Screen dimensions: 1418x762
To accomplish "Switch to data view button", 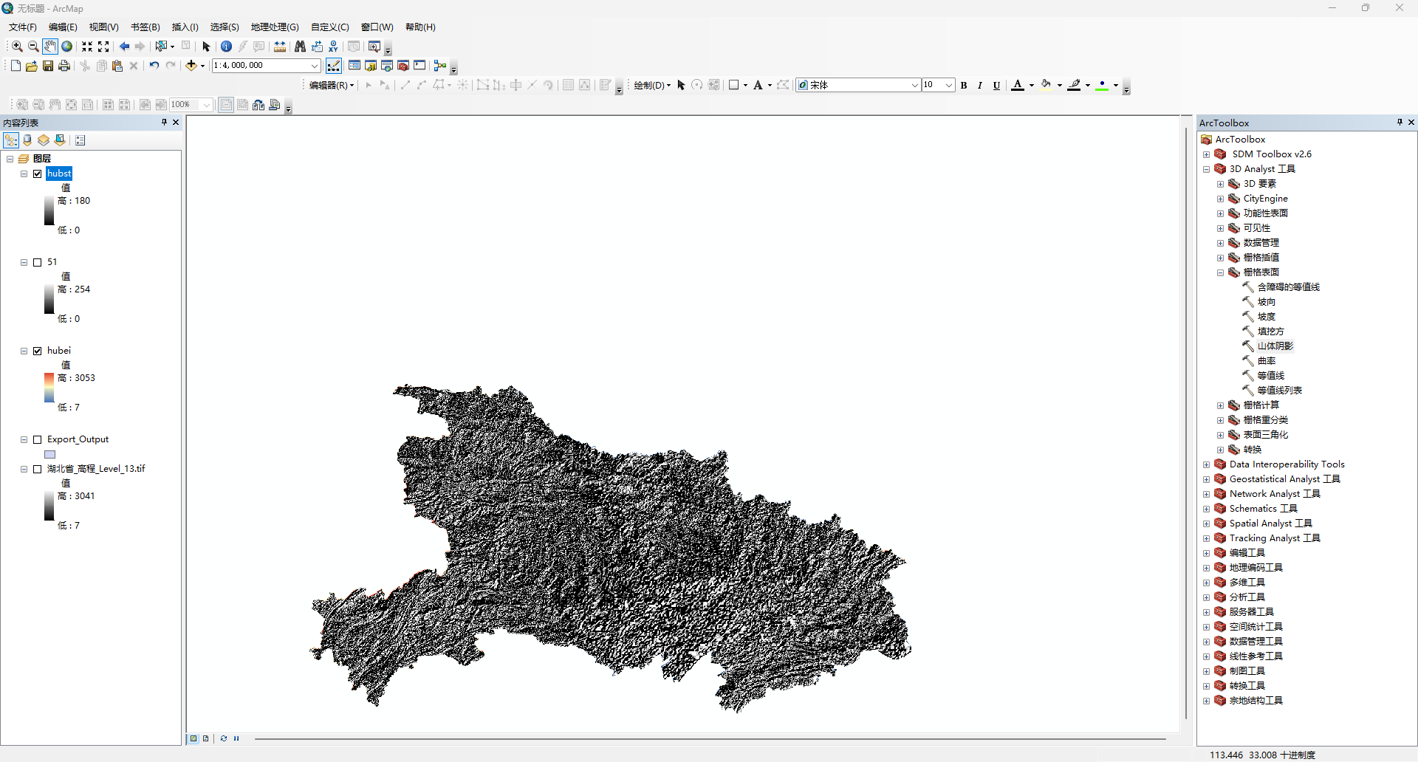I will [194, 738].
